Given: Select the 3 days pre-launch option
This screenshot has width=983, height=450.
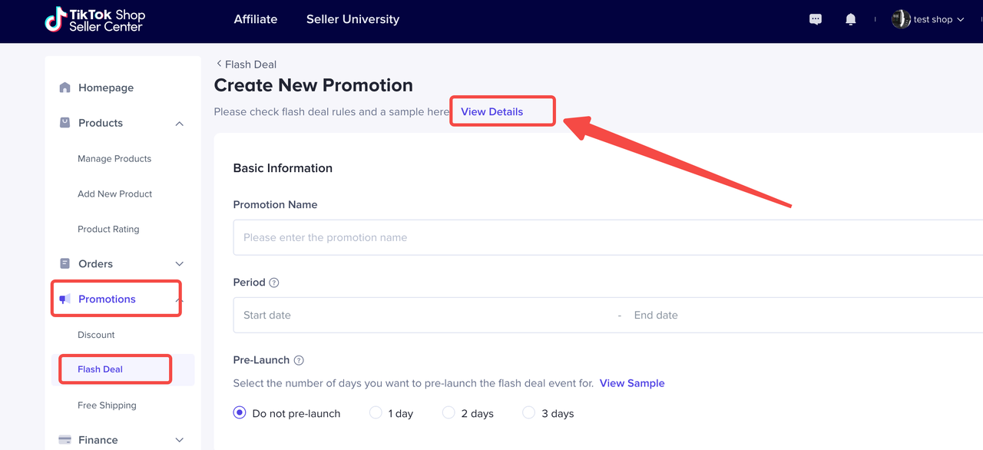Looking at the screenshot, I should [528, 413].
